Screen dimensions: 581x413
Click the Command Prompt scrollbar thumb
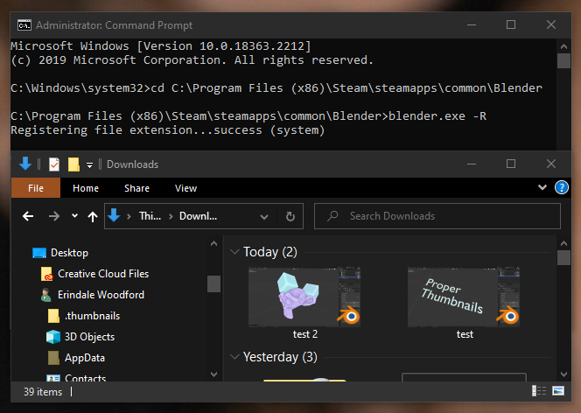[x=563, y=61]
